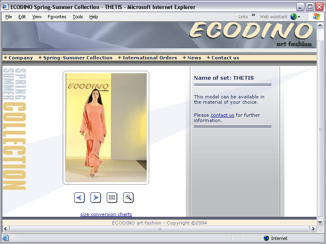Maximize the Internet Explorer window
The width and height of the screenshot is (326, 244).
[310, 7]
